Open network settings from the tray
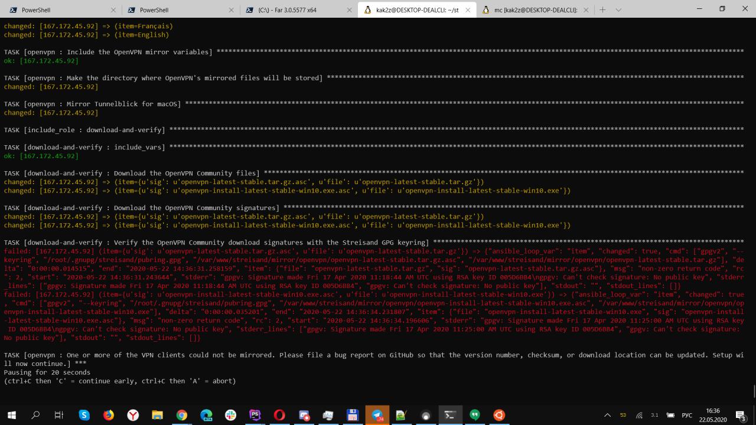 click(639, 415)
